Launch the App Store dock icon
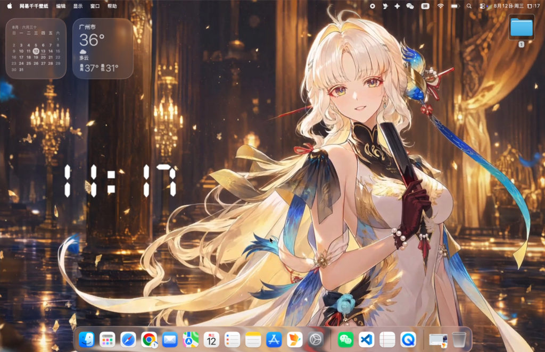 coord(274,339)
